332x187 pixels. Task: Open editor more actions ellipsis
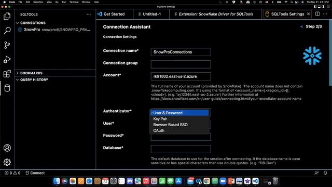[325, 14]
